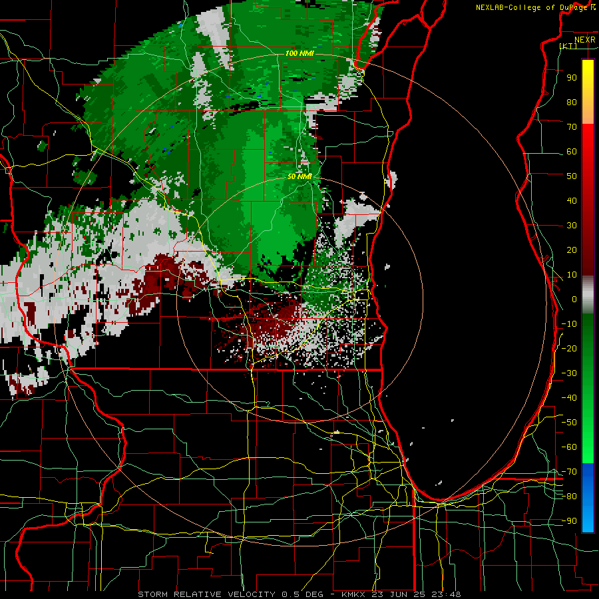Select the positive 70 scale value
This screenshot has width=599, height=599.
tap(572, 127)
